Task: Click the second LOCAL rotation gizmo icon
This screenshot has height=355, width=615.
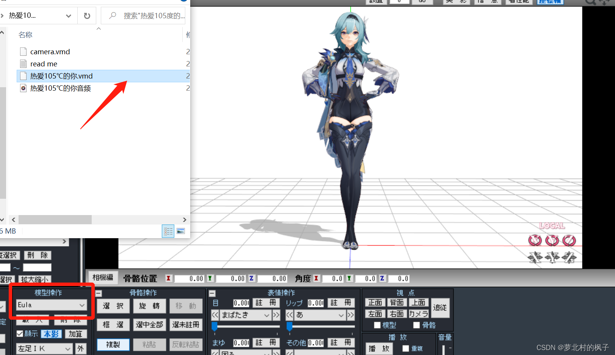Action: coord(552,240)
